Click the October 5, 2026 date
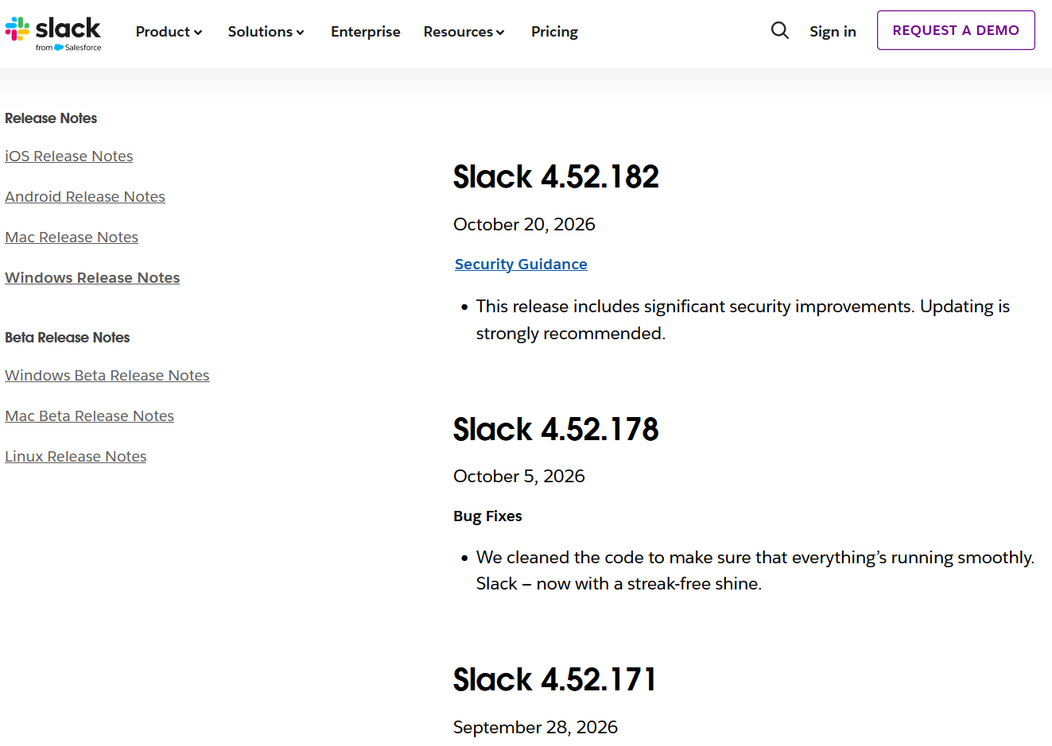 coord(519,477)
